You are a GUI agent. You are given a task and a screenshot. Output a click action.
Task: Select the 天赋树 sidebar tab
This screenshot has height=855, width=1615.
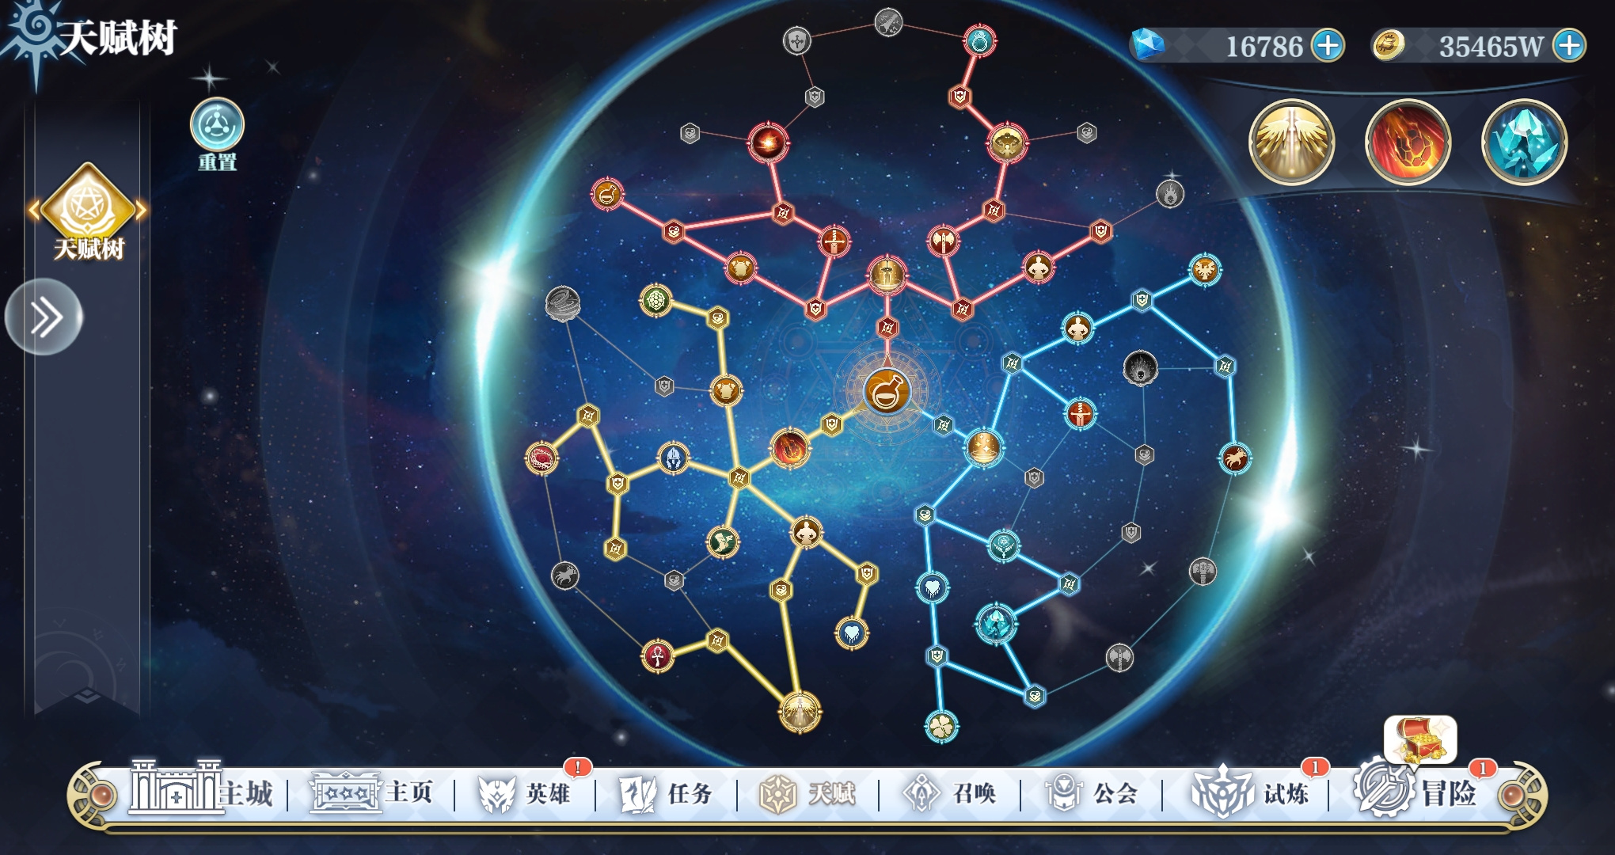coord(88,212)
